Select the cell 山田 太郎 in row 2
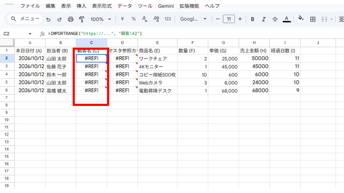This screenshot has width=344, height=193. pyautogui.click(x=61, y=58)
